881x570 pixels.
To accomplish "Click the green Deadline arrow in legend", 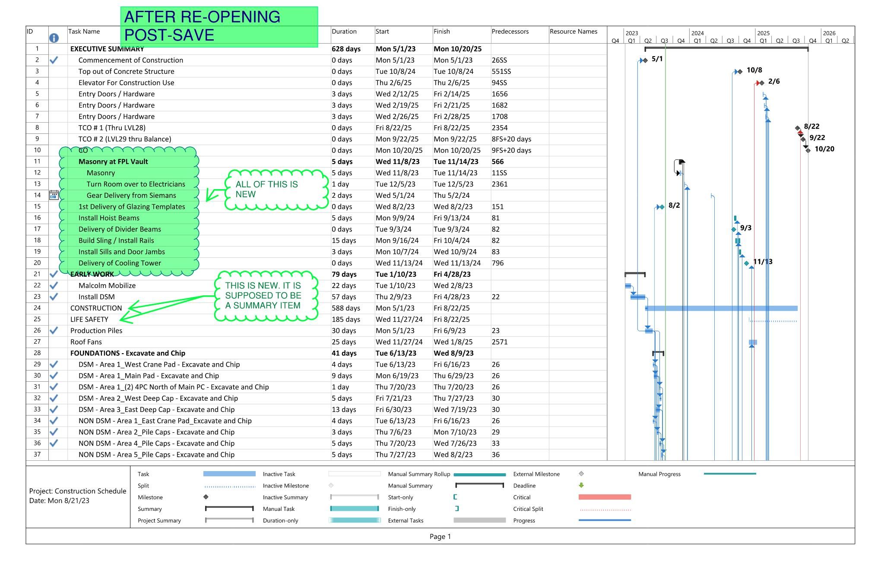I will coord(581,485).
